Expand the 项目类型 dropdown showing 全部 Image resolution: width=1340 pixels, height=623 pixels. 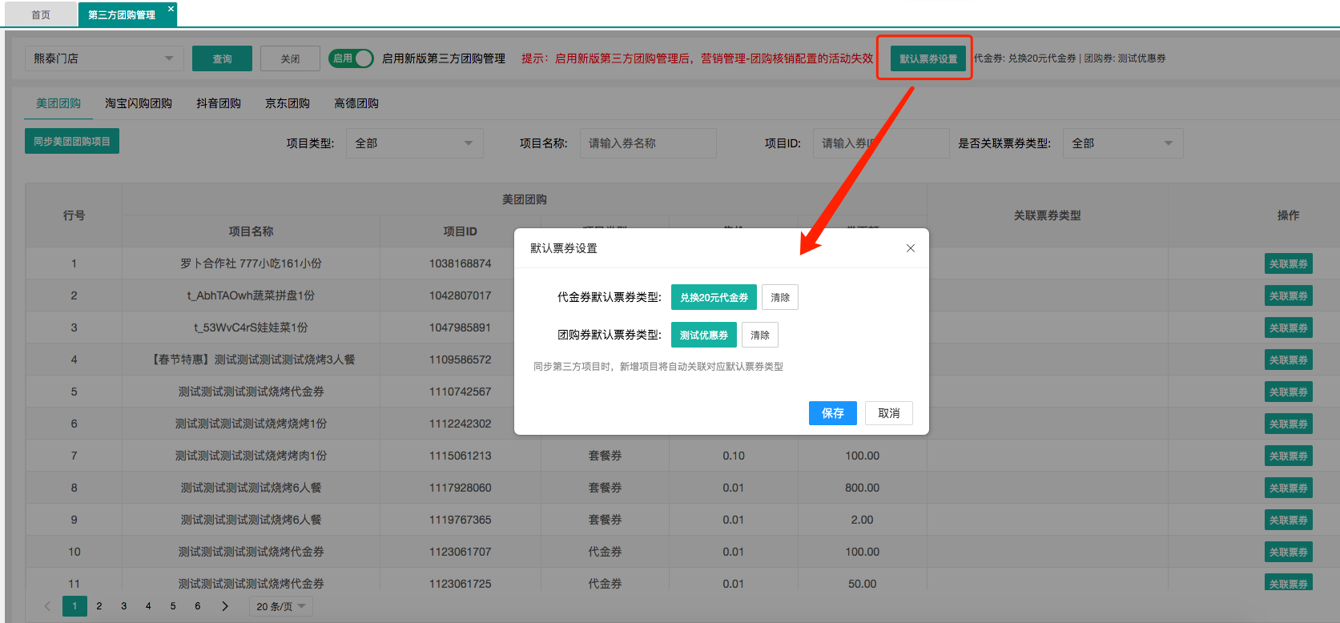[x=415, y=143]
